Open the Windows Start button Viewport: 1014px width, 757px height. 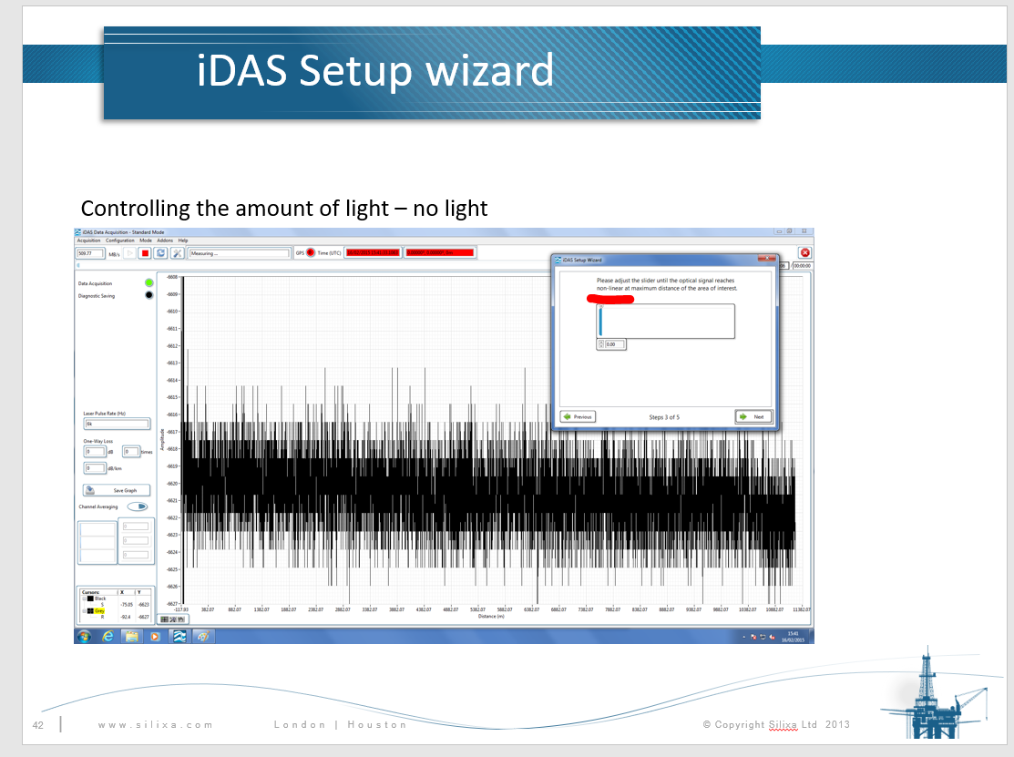(x=84, y=637)
